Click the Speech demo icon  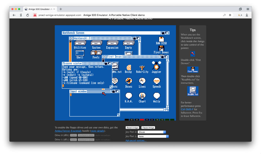(157, 82)
